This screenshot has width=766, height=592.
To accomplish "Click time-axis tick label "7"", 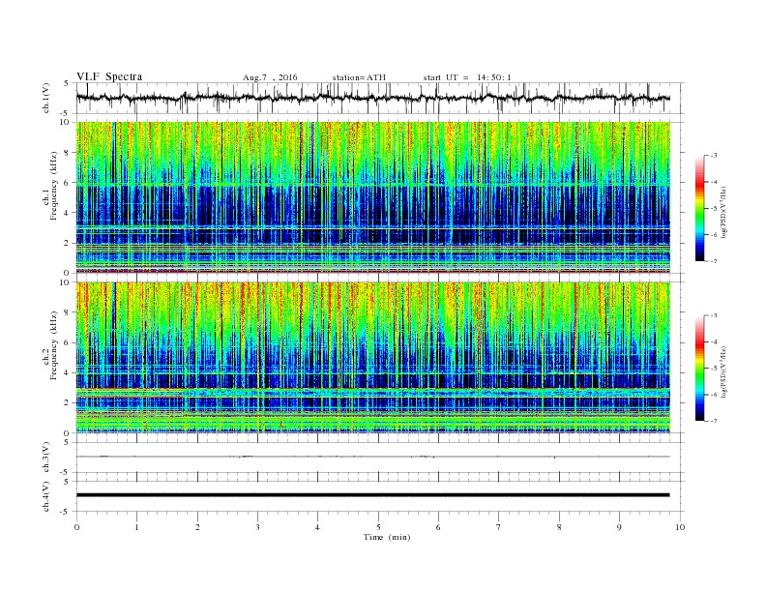I will [x=499, y=527].
